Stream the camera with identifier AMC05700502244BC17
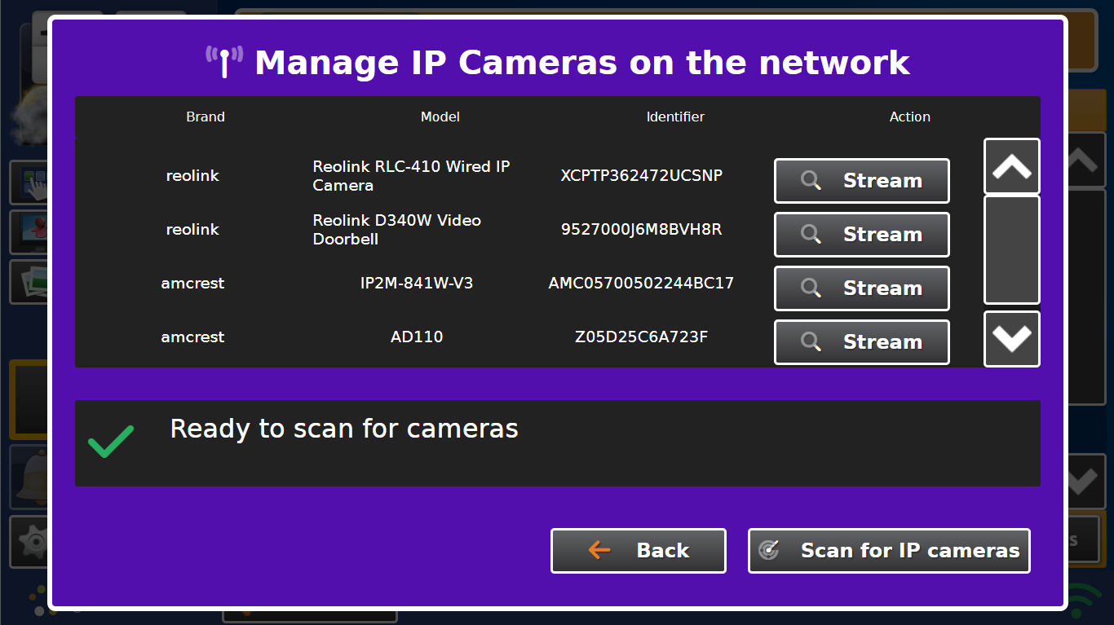The width and height of the screenshot is (1114, 625). coord(861,288)
